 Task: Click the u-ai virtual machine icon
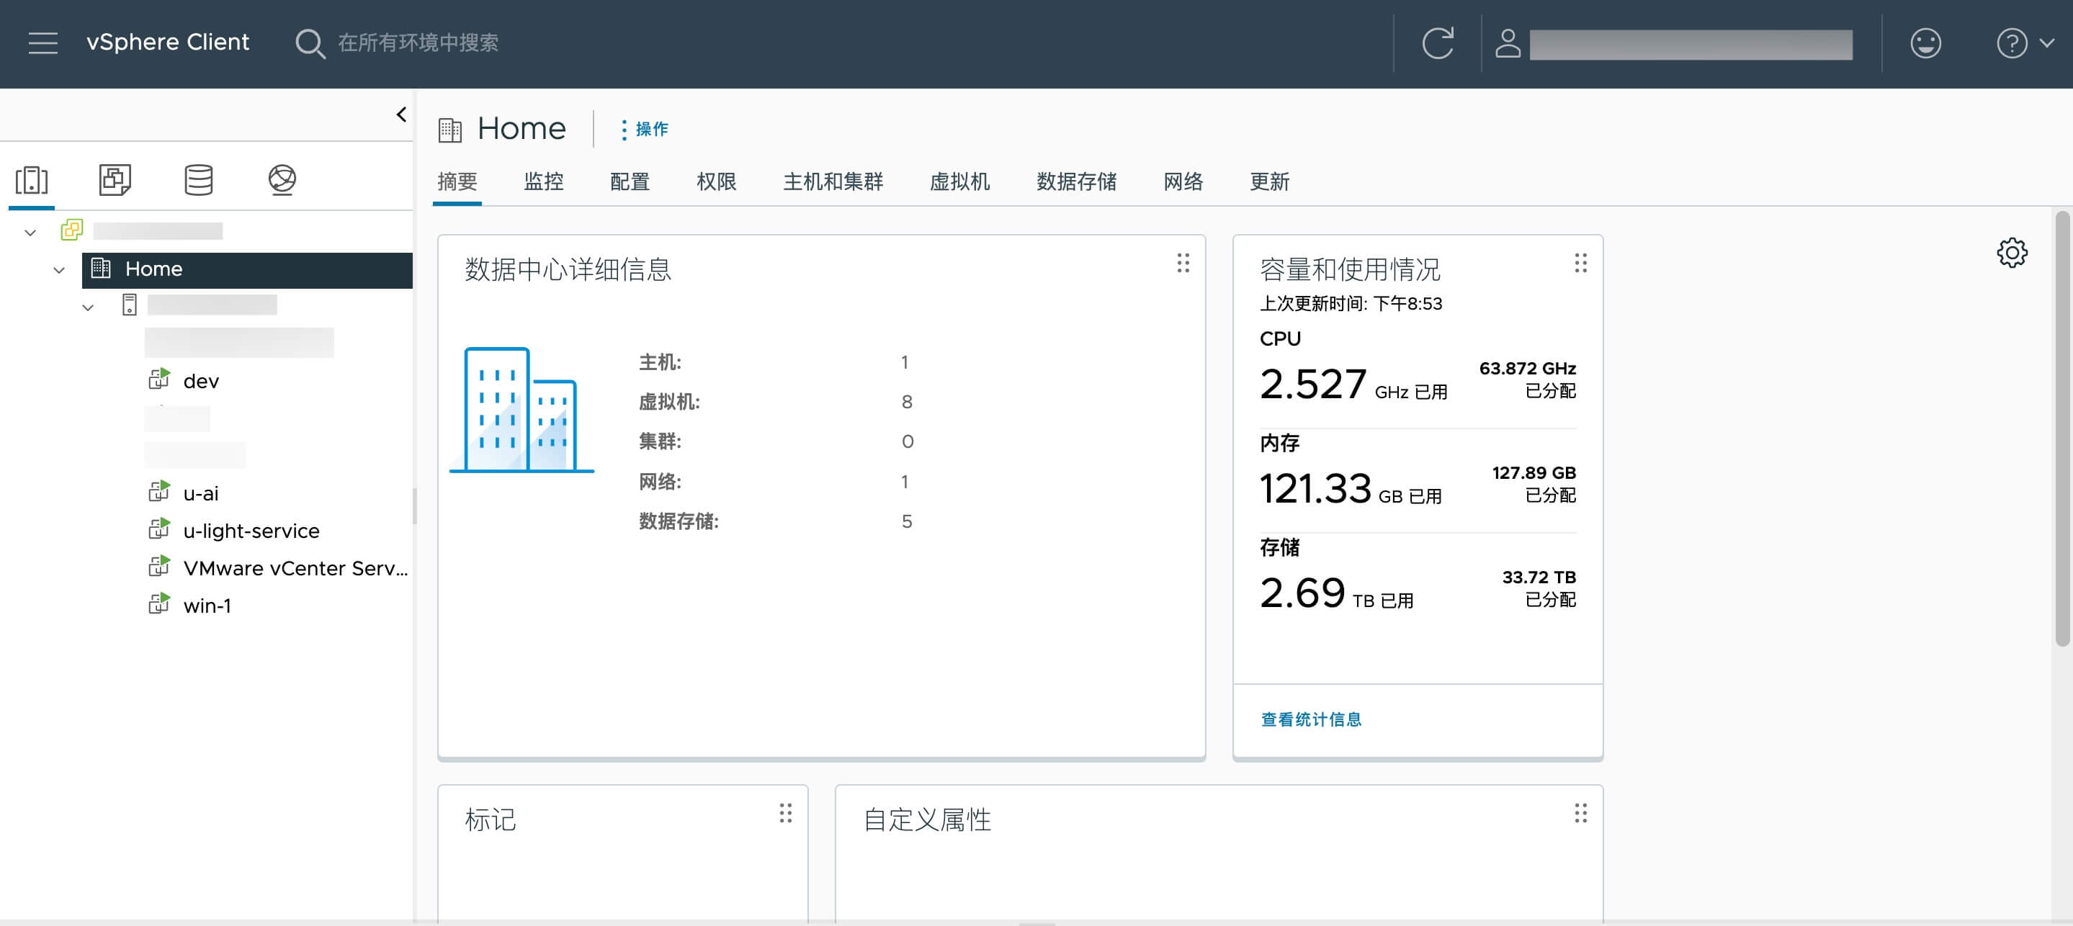point(159,492)
